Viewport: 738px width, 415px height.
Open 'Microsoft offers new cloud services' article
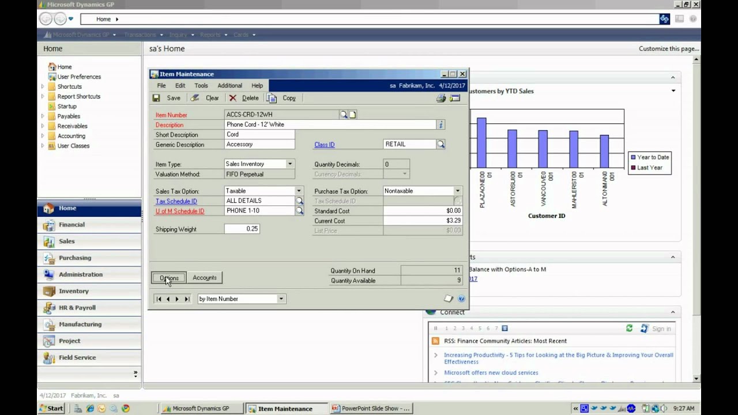(491, 372)
